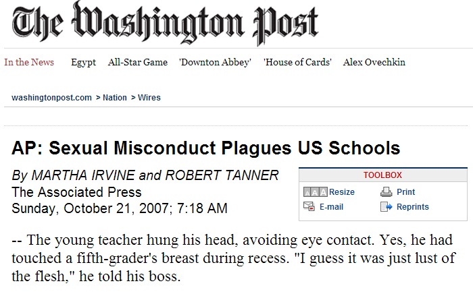Click the Reprints document arrow icon

(x=386, y=207)
